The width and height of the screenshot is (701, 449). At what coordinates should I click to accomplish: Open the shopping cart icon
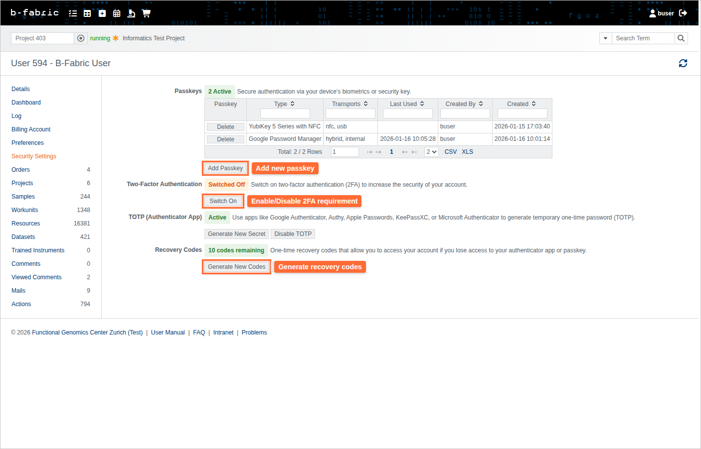tap(146, 13)
